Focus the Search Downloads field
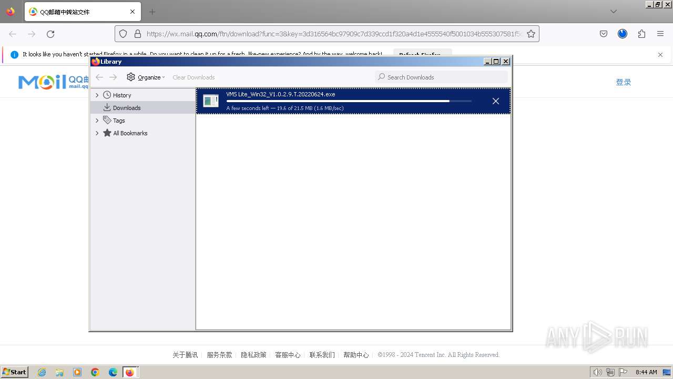The height and width of the screenshot is (379, 673). [442, 77]
